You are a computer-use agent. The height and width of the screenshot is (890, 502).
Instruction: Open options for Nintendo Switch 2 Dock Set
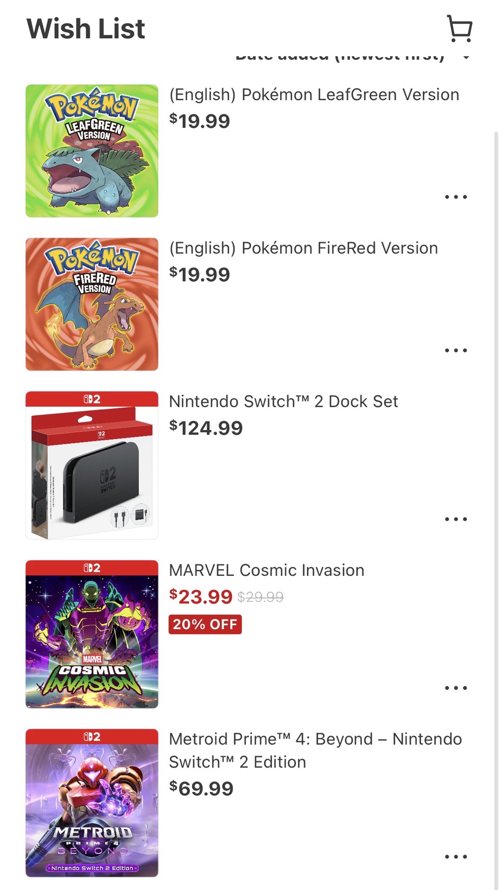click(x=456, y=519)
